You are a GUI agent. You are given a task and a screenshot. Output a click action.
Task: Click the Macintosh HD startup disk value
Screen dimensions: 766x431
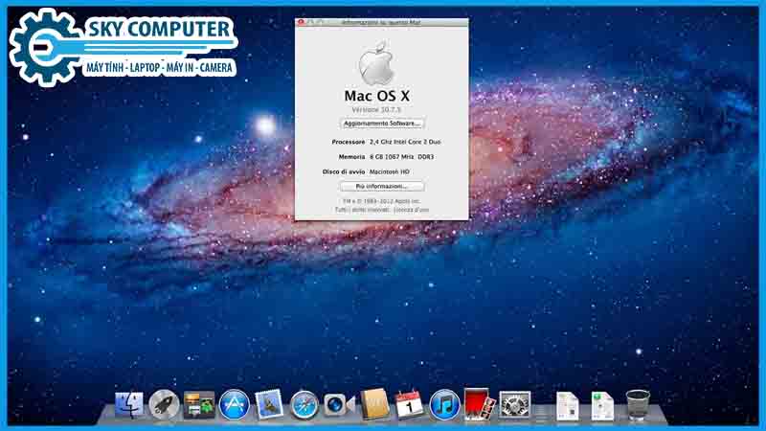[x=390, y=172]
